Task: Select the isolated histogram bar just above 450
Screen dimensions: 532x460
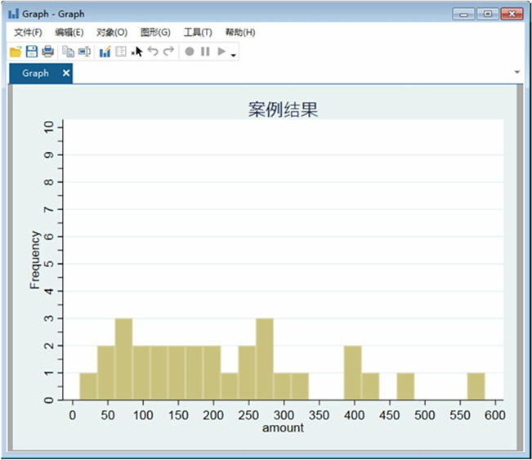Action: pos(405,386)
